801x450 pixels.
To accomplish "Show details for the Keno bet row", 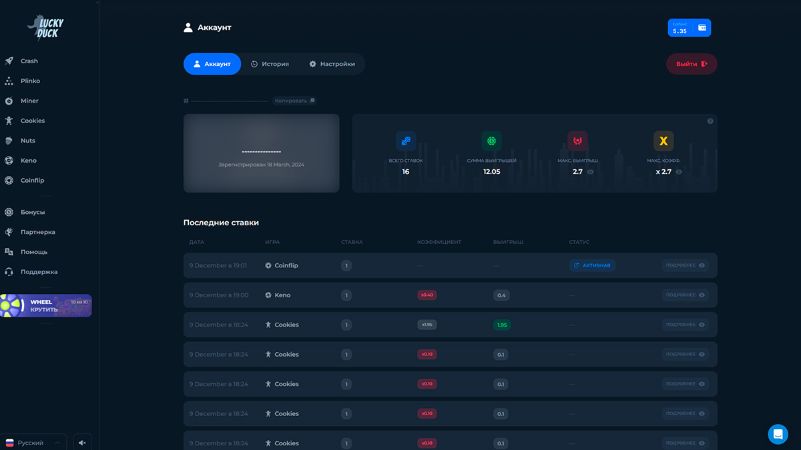I will [686, 295].
